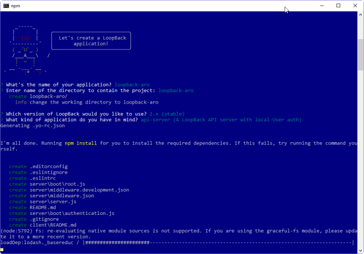The height and width of the screenshot is (254, 364).
Task: Click the npm install progress bar
Action: click(x=218, y=242)
